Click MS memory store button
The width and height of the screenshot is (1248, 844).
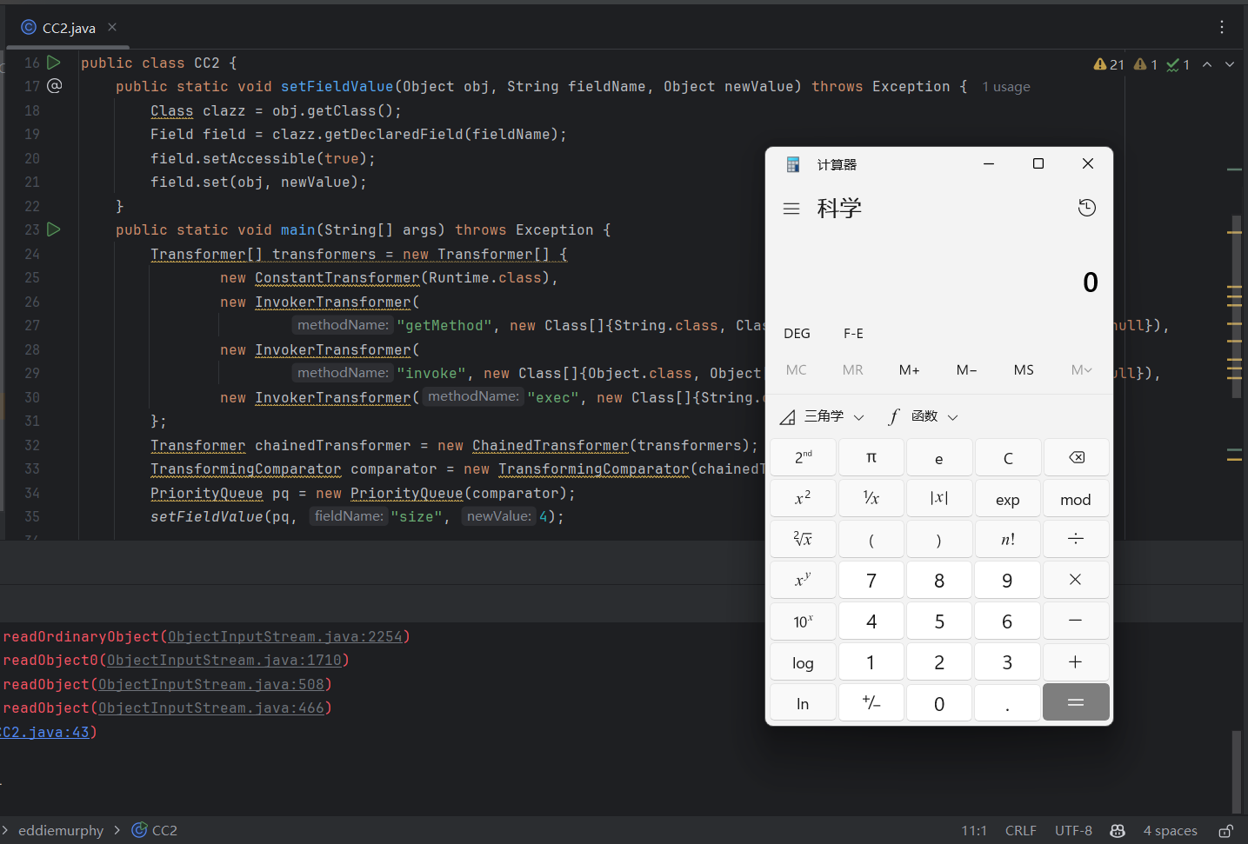point(1024,370)
